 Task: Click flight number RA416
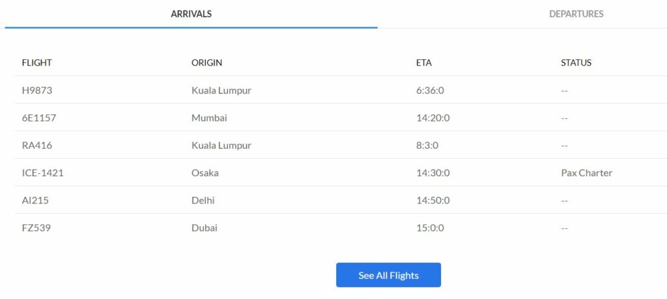37,145
